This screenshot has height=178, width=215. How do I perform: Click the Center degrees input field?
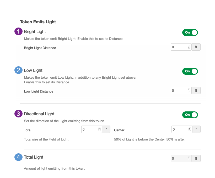click(180, 129)
